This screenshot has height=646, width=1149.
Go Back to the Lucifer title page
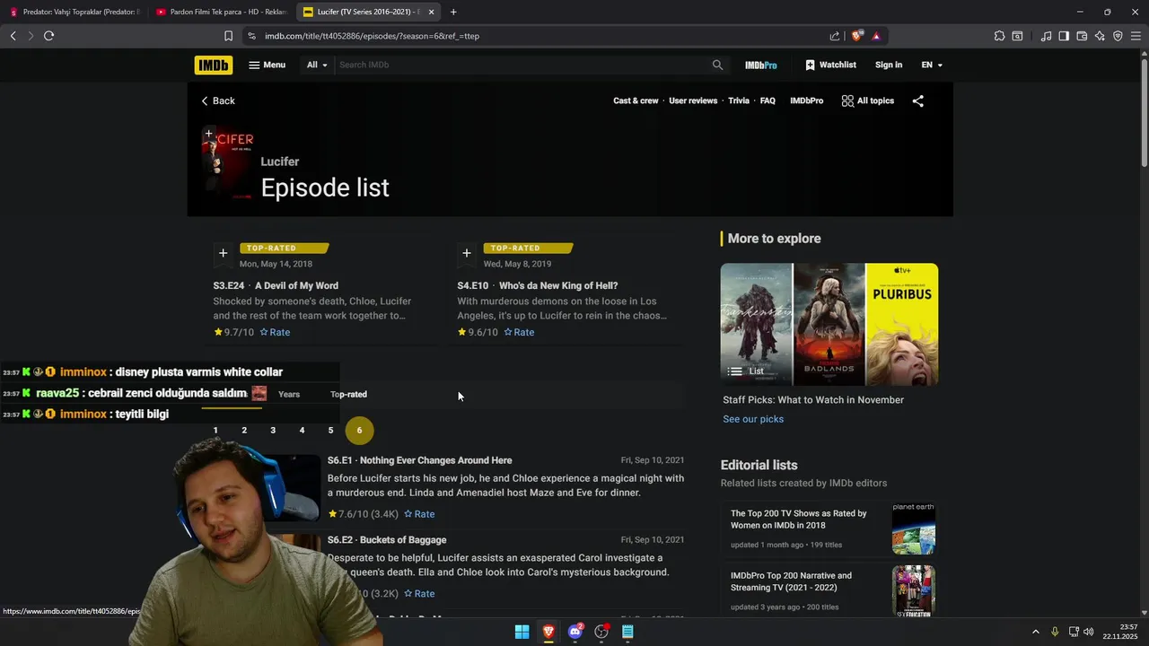tap(218, 100)
